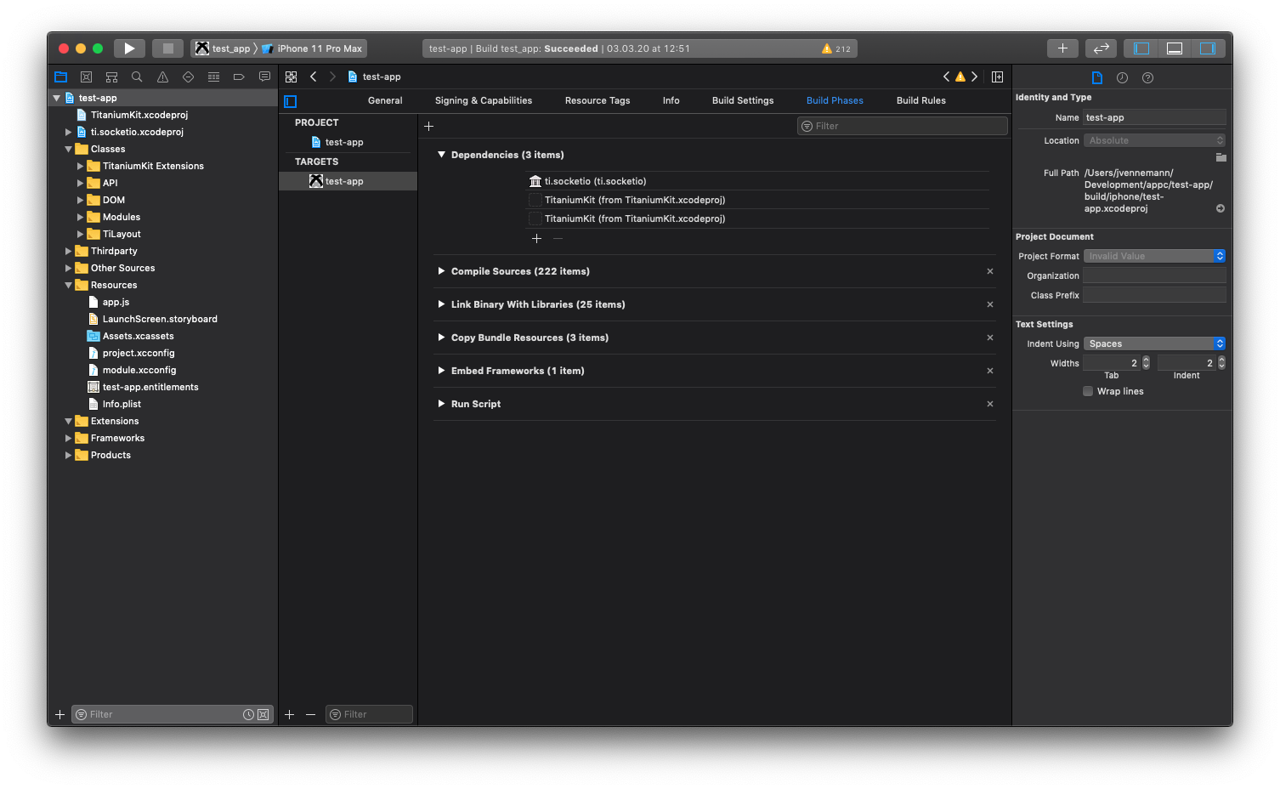The image size is (1280, 789).
Task: Reveal the project path in Finder
Action: [1221, 208]
